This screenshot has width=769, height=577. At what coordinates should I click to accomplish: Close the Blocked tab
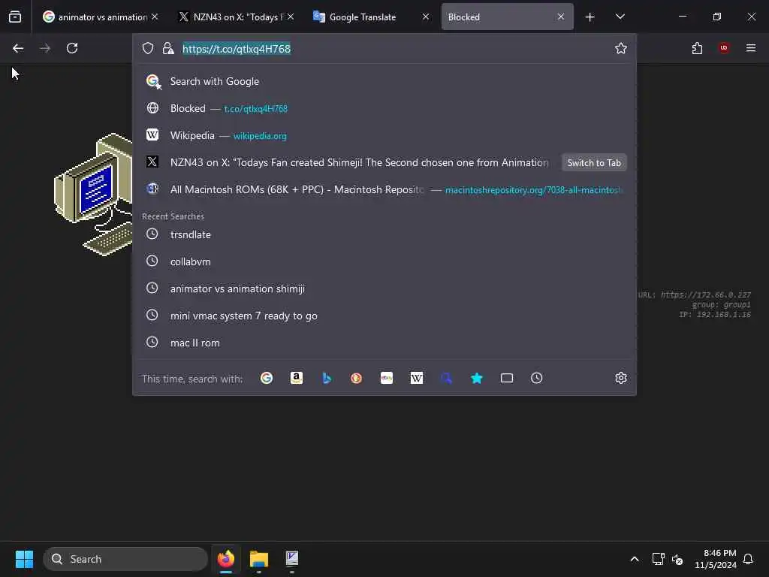click(x=560, y=17)
